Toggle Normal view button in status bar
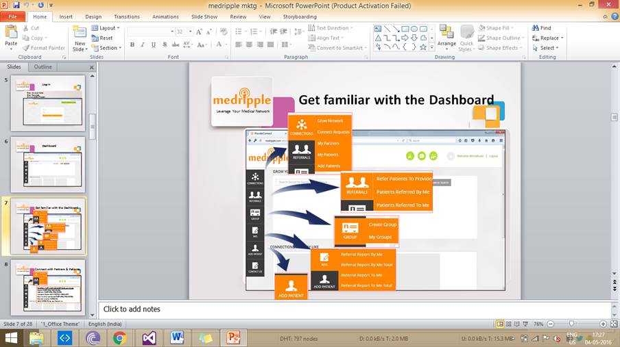This screenshot has width=620, height=347. point(500,324)
